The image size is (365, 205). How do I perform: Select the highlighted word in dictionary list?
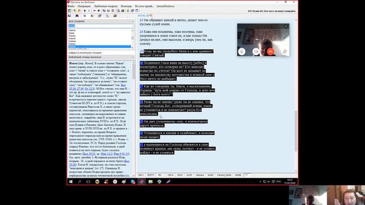click(100, 47)
